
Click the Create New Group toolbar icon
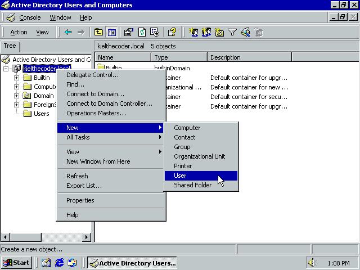point(206,32)
